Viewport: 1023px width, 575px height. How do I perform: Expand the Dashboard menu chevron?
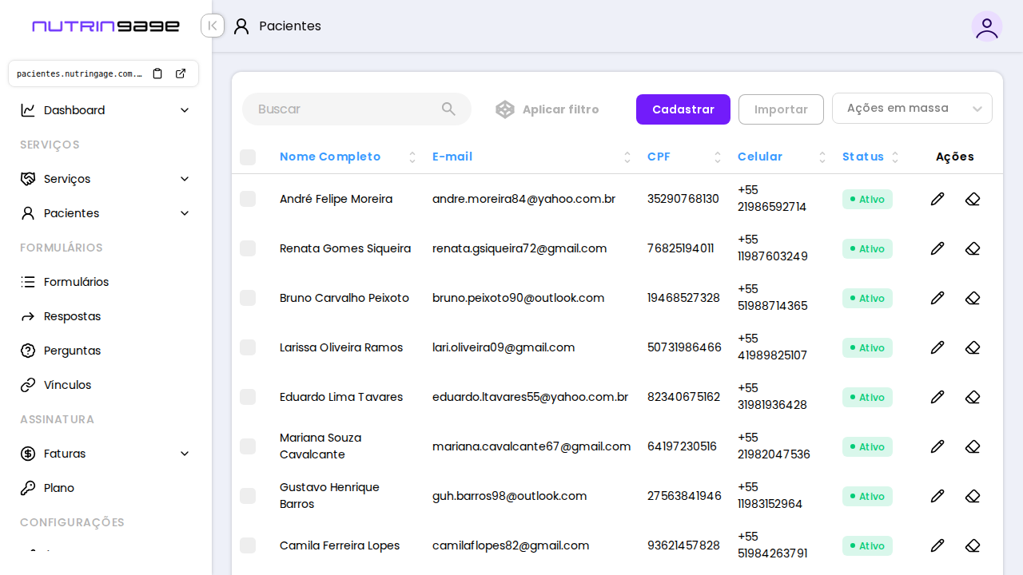coord(185,110)
